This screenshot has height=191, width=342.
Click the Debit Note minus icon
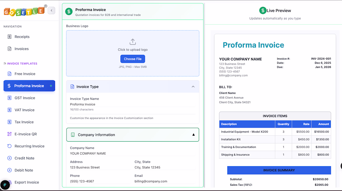coord(9,171)
